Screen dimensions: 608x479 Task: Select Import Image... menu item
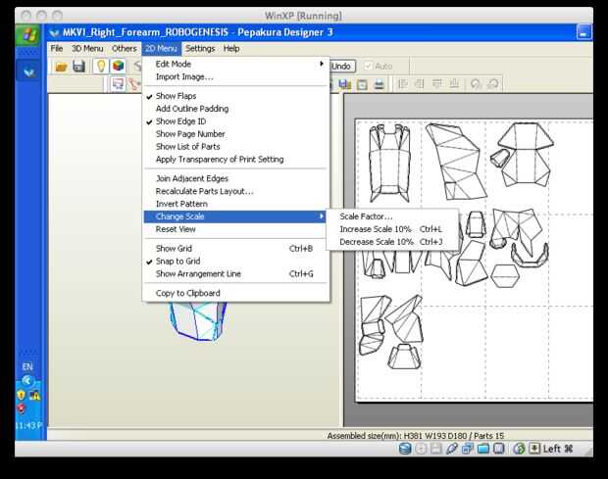pos(236,76)
